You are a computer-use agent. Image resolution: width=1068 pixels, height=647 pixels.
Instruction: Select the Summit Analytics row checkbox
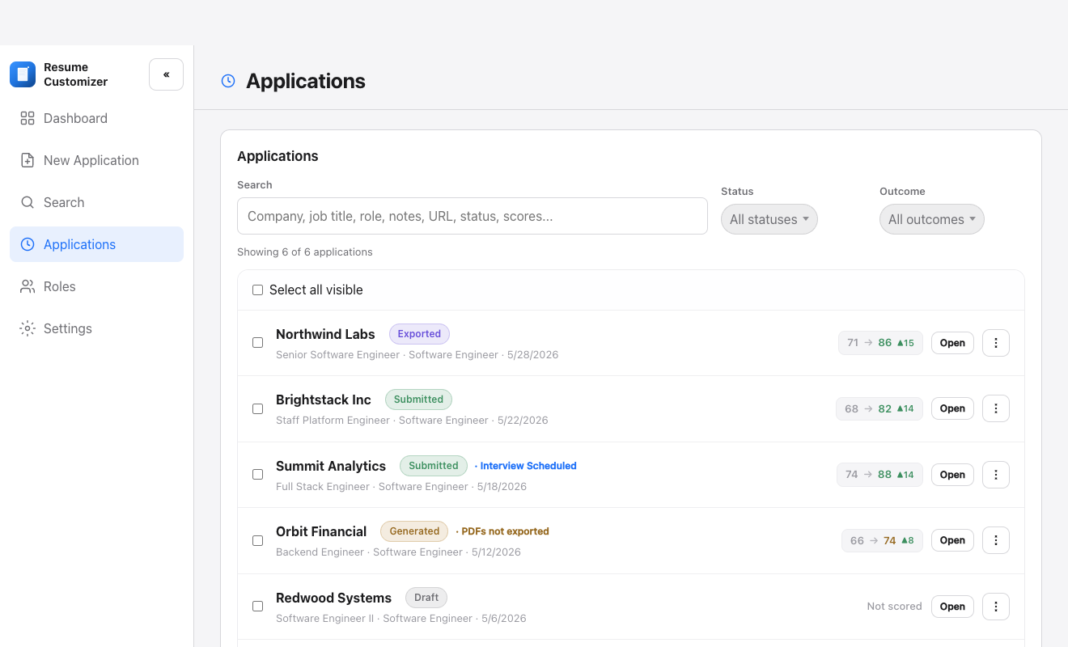coord(257,475)
